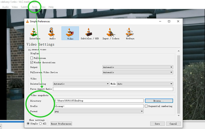The height and width of the screenshot is (129, 205).
Task: Open the Video menu in VLC
Action: tap(15, 7)
